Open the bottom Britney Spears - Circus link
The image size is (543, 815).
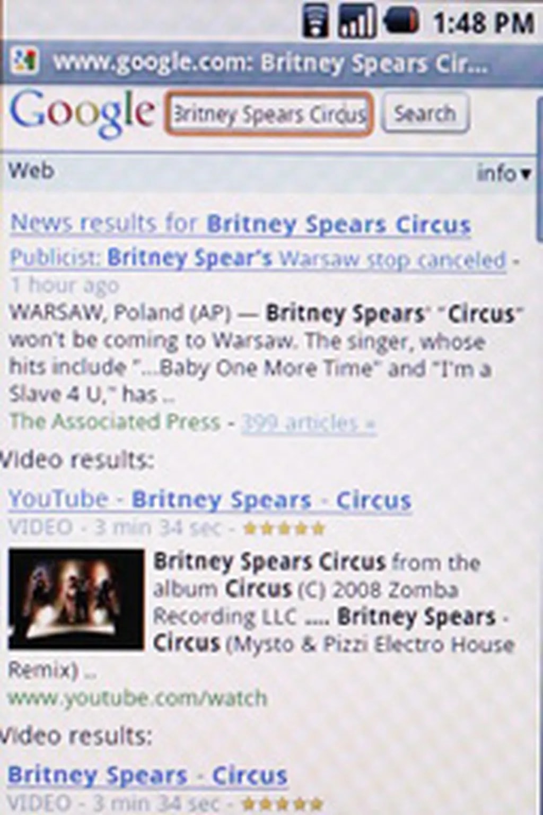tap(147, 775)
